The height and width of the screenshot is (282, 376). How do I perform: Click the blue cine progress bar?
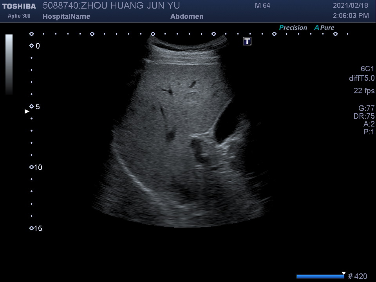[x=320, y=277]
